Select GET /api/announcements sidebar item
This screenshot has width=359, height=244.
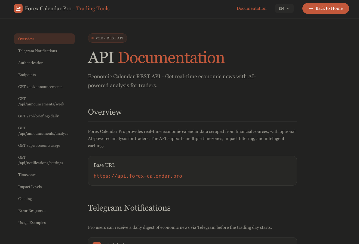click(x=44, y=87)
